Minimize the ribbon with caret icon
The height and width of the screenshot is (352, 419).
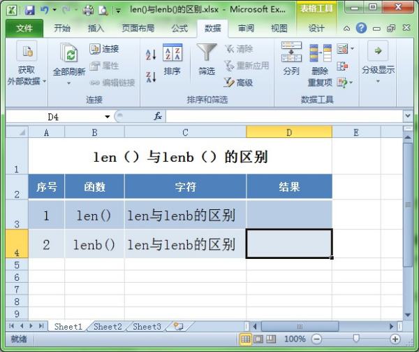tap(346, 28)
